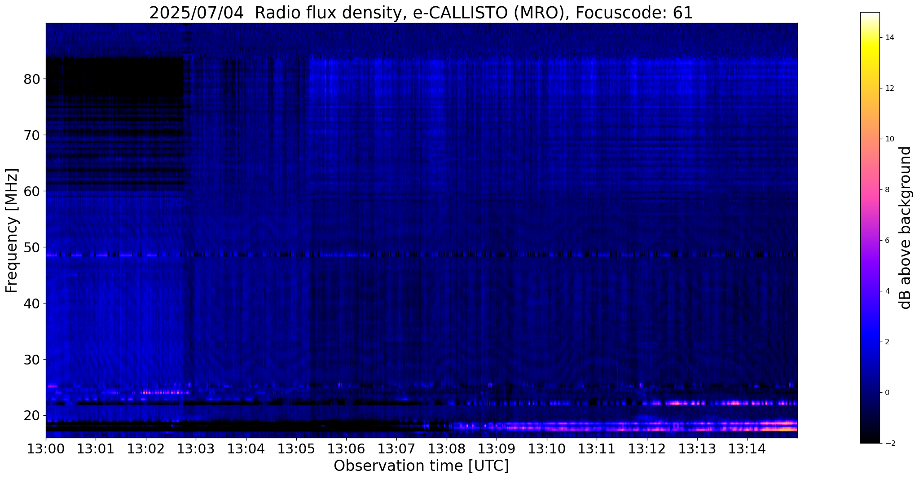Click the colorbar tick label −2

[889, 444]
